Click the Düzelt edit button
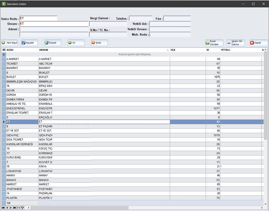The width and height of the screenshot is (269, 211). click(x=53, y=43)
